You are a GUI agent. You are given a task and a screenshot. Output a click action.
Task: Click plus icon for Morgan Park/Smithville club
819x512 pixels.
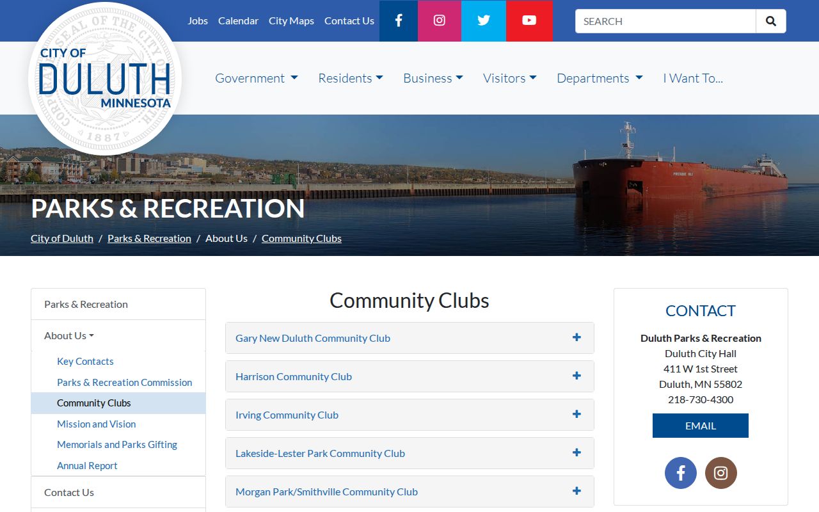coord(576,491)
